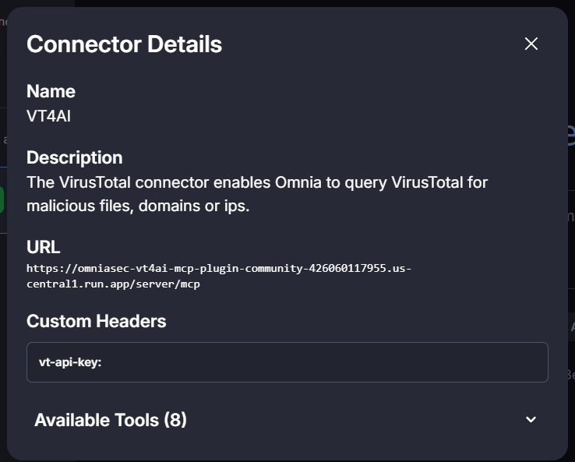Click the Description heading
This screenshot has height=462, width=575.
tap(74, 157)
